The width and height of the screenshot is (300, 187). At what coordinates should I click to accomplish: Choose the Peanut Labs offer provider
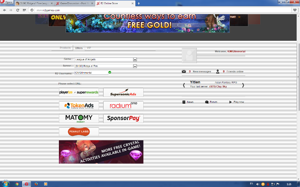pos(79,132)
